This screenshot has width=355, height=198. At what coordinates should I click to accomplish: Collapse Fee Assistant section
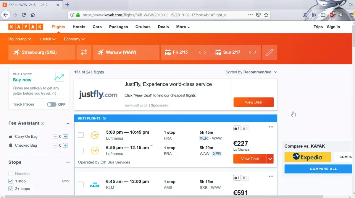click(x=68, y=123)
